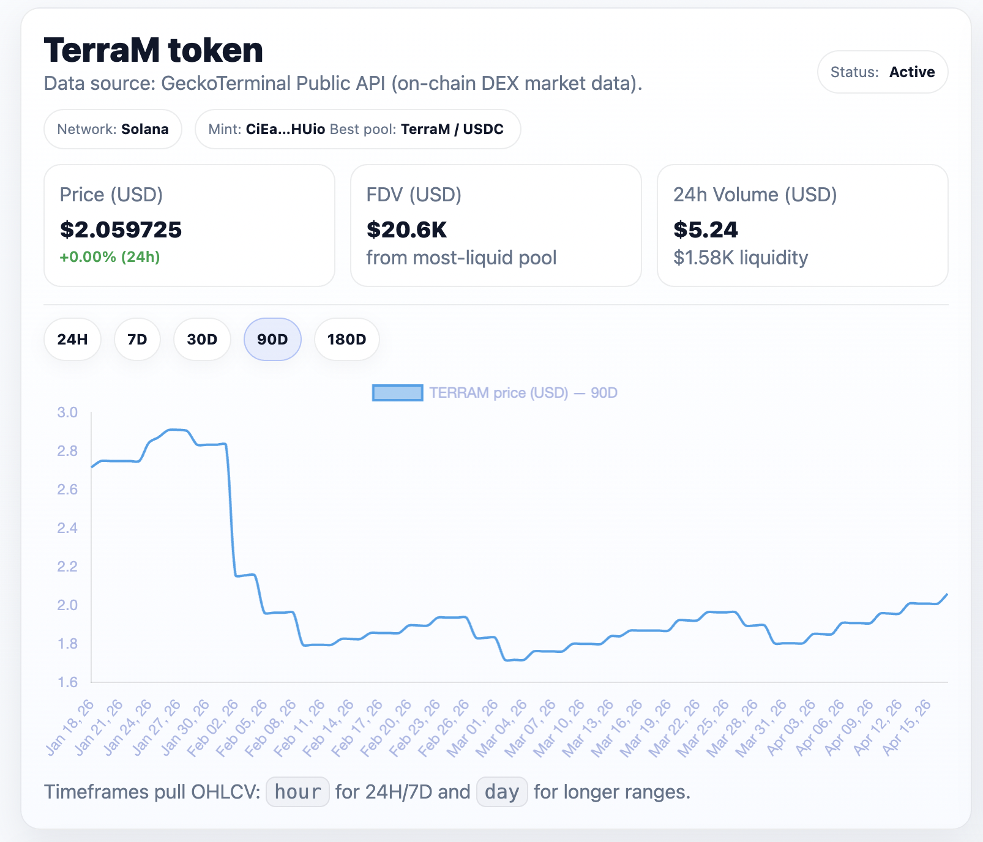Click the 'hour' code tag in footer
This screenshot has width=983, height=842.
point(298,792)
